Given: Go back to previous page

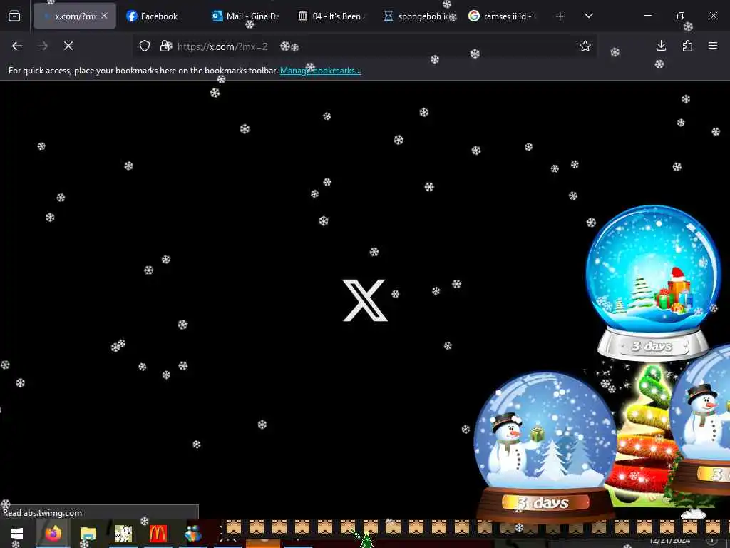Looking at the screenshot, I should point(17,46).
